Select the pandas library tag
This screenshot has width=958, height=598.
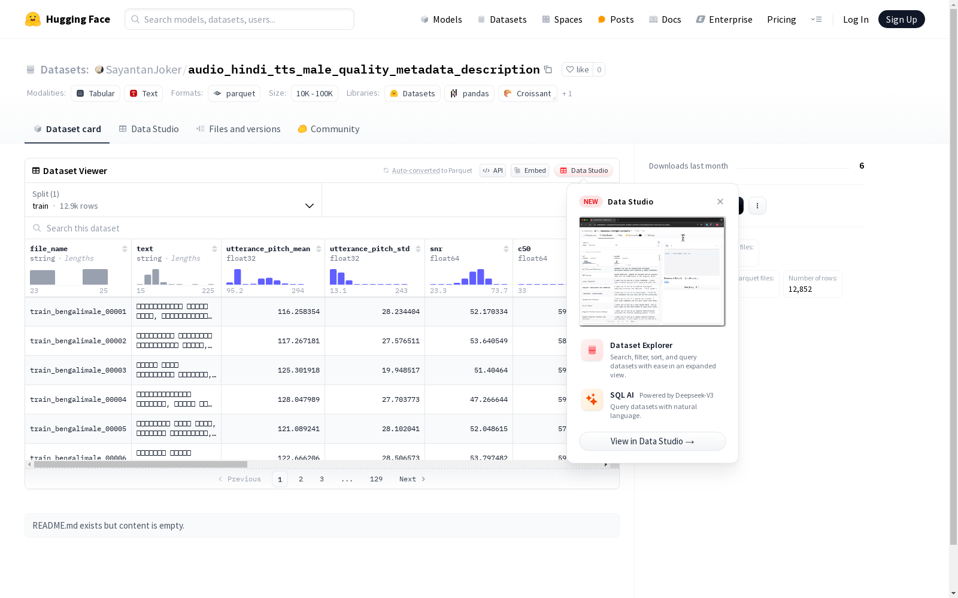click(x=469, y=93)
